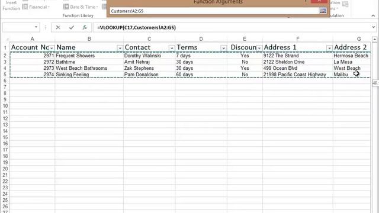Click the account number 2971 cell
Viewport: 379px width, 213px height.
click(x=33, y=56)
